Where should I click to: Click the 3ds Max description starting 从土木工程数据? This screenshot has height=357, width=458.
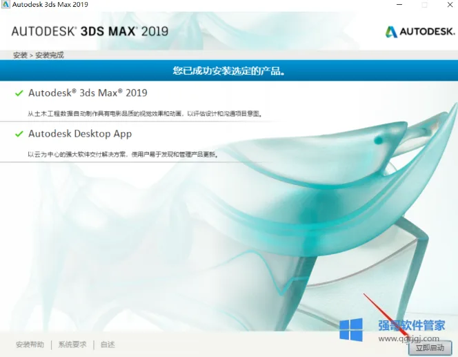pyautogui.click(x=145, y=114)
